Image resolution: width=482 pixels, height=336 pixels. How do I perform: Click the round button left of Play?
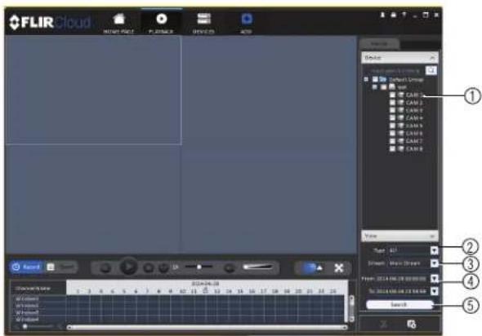pos(105,267)
